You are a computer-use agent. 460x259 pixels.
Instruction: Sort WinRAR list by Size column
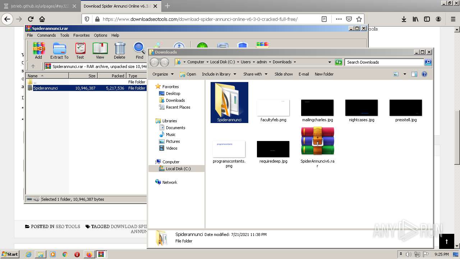click(83, 76)
